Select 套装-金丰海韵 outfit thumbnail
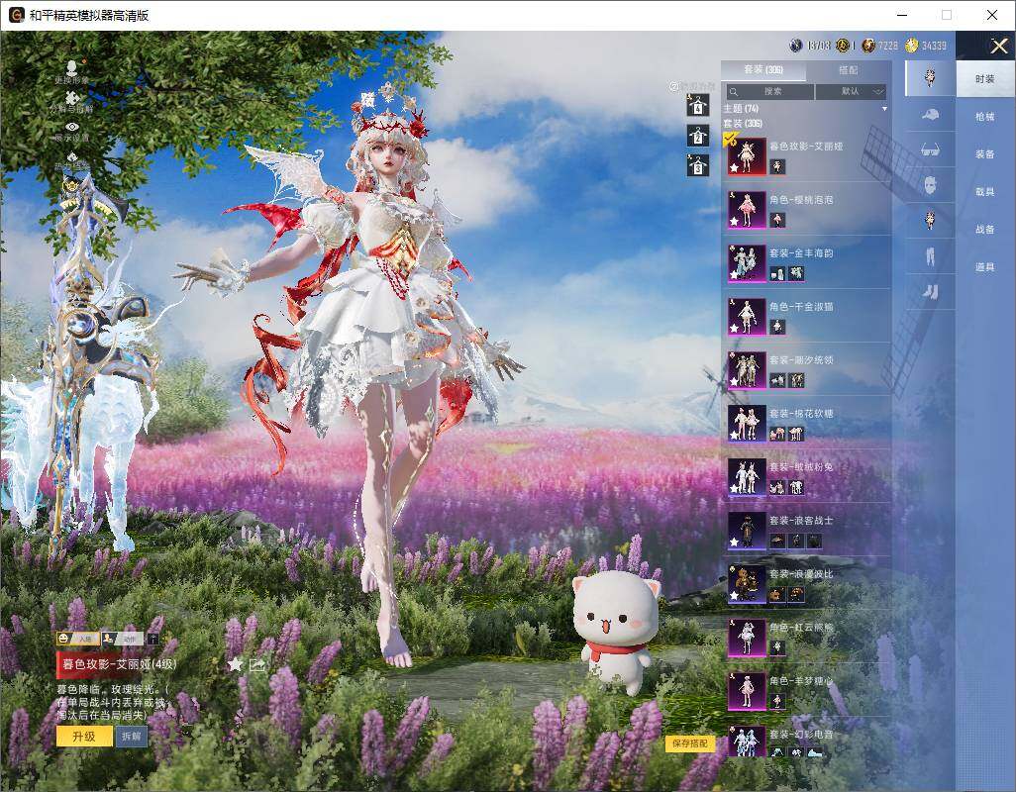Image resolution: width=1016 pixels, height=792 pixels. pyautogui.click(x=747, y=263)
